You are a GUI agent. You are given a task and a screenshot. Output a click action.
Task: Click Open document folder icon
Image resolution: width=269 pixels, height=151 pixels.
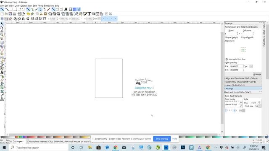[6, 14]
